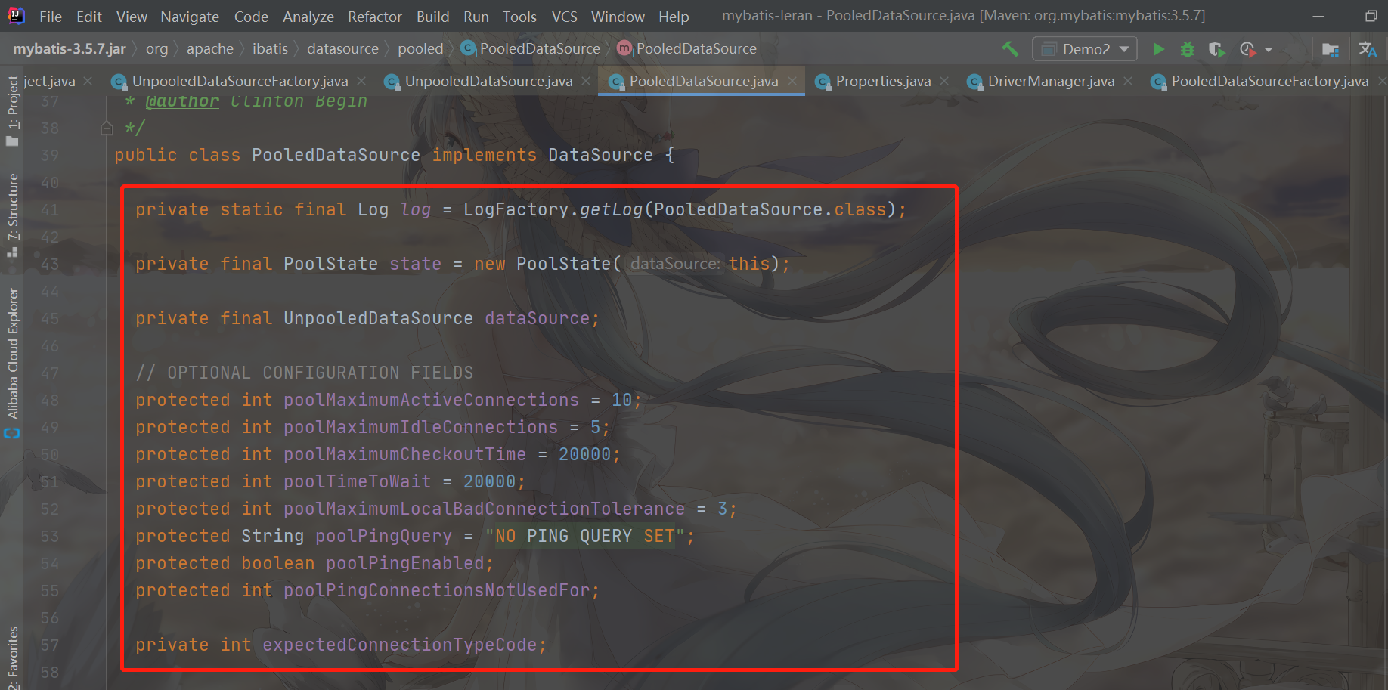Open the Tools menu
The width and height of the screenshot is (1388, 690).
(519, 17)
